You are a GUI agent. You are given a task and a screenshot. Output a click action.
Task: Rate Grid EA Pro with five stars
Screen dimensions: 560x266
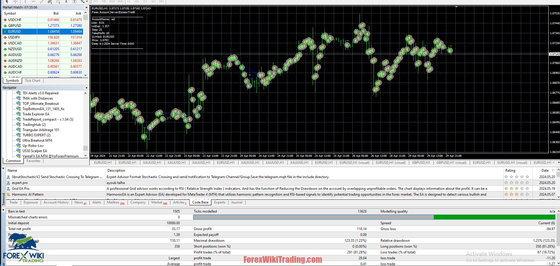click(527, 188)
